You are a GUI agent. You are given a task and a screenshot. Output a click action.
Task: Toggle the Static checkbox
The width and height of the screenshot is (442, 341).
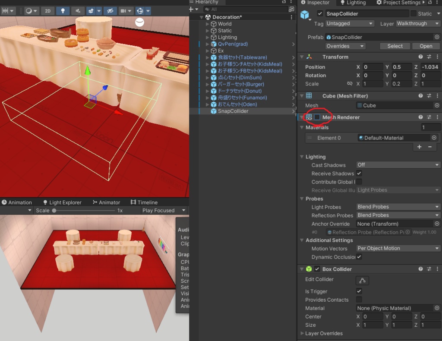414,14
